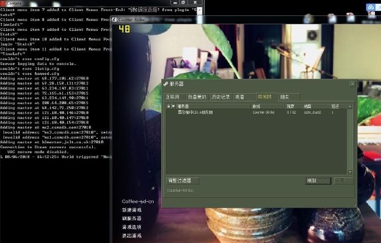Switch to the 朋友 friends tab

288,97
